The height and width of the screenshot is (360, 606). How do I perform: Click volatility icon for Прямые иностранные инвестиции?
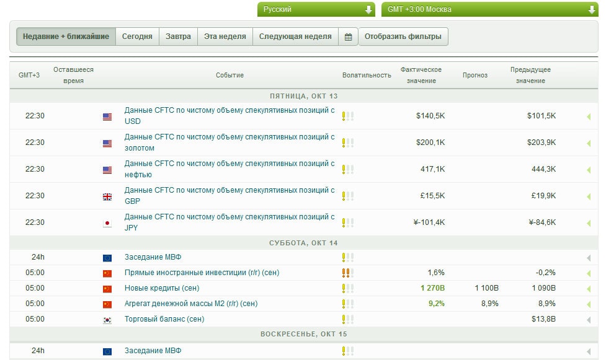click(x=347, y=273)
